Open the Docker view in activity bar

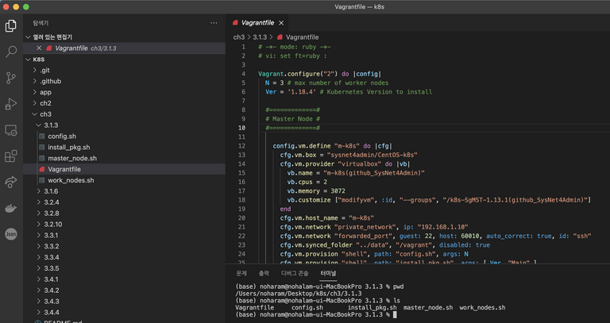[11, 208]
